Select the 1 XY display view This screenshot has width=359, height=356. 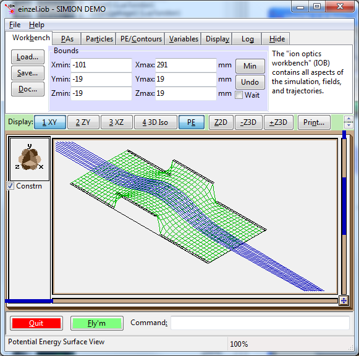coord(50,122)
